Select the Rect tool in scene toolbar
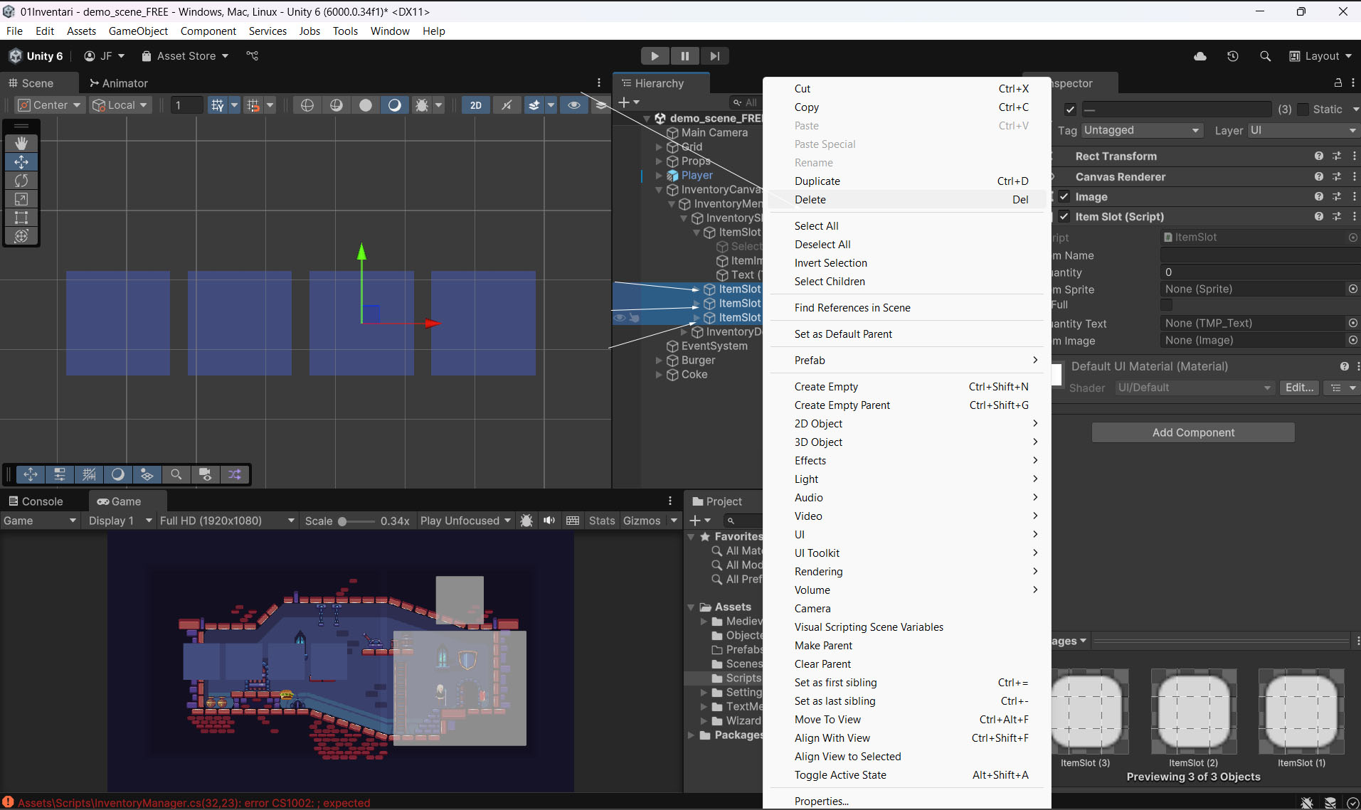Image resolution: width=1361 pixels, height=810 pixels. click(21, 218)
